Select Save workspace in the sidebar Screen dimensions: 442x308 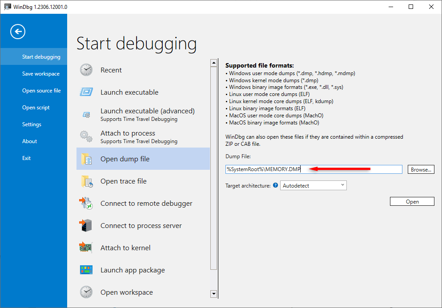point(41,73)
